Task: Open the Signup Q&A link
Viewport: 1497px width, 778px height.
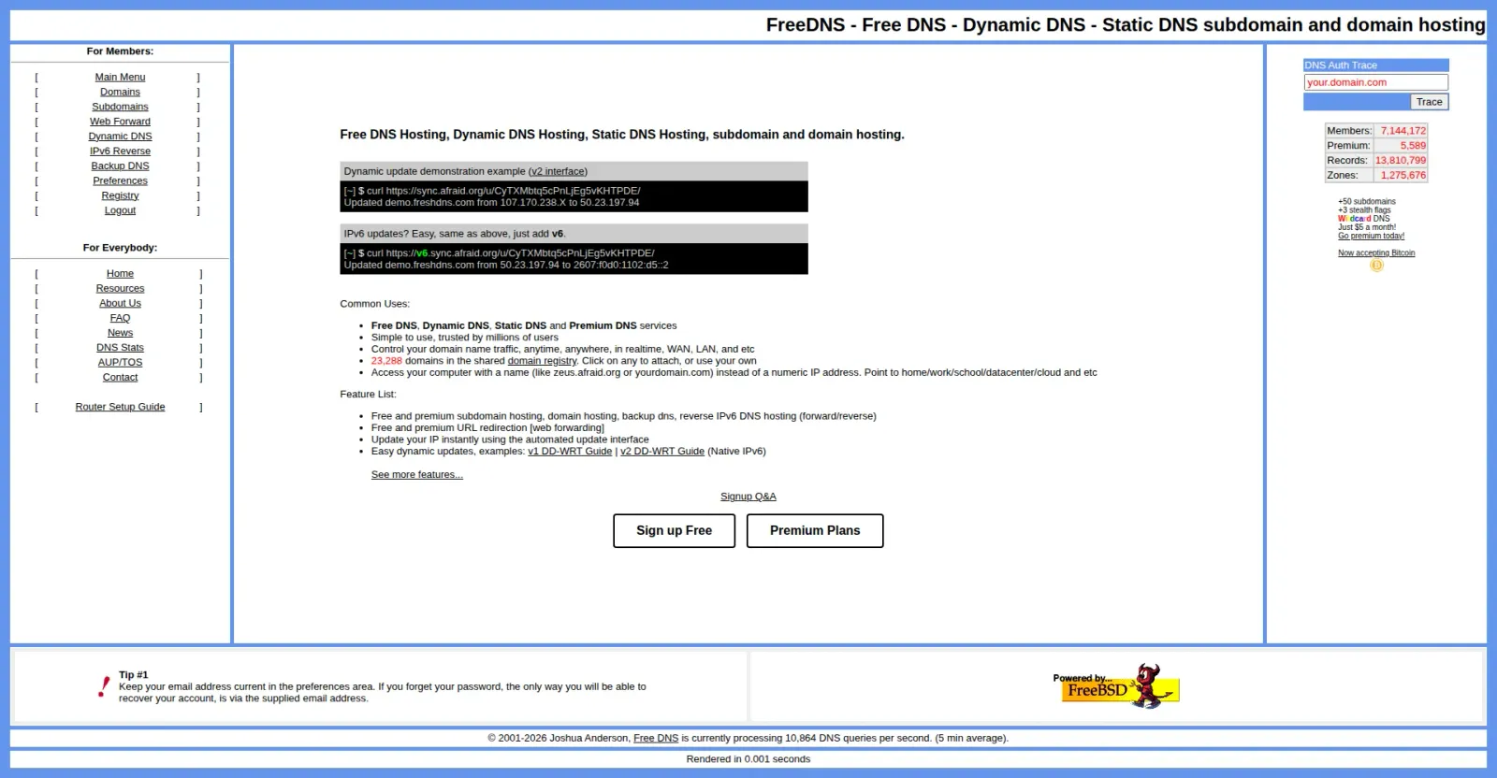Action: coord(748,497)
